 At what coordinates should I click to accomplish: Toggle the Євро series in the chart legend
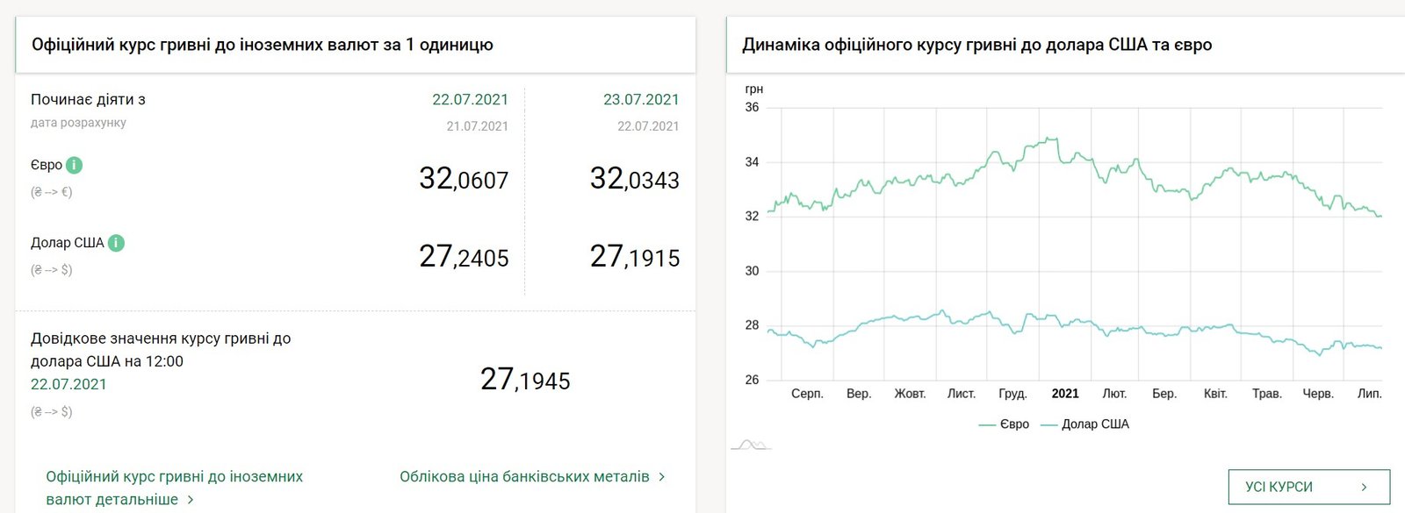coord(1004,424)
